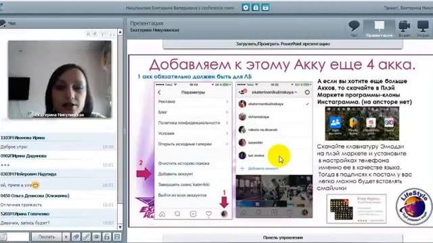Expand the dropdown arrow next to Послать

(x=66, y=237)
